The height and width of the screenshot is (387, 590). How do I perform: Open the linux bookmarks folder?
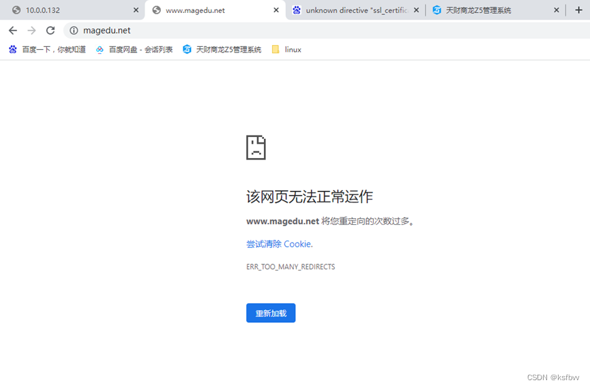coord(286,50)
